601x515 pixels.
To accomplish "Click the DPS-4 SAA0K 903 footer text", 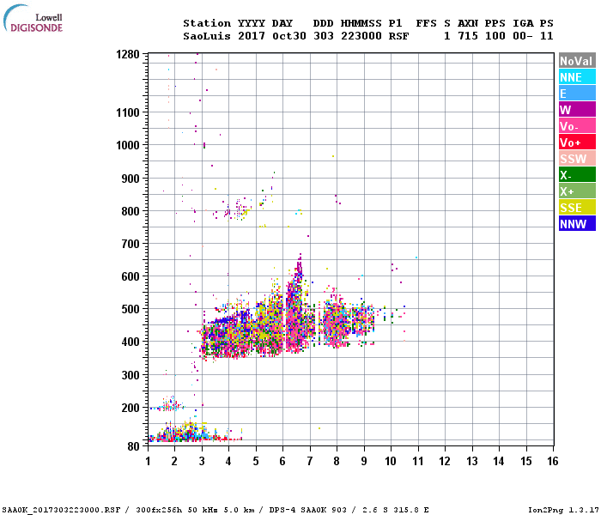I will (307, 510).
